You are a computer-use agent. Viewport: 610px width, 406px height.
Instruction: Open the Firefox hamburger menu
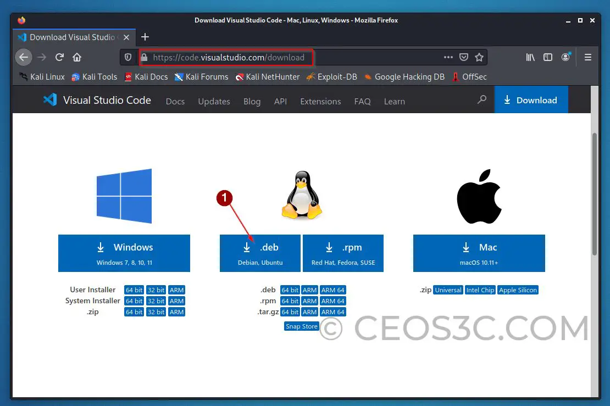click(588, 57)
